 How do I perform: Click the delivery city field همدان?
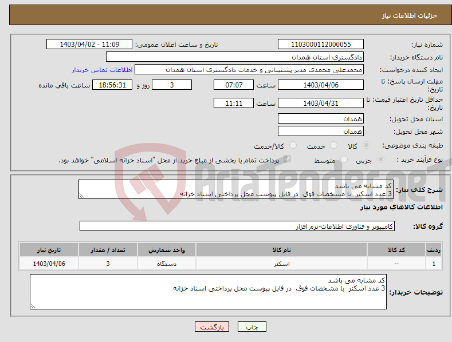321,132
